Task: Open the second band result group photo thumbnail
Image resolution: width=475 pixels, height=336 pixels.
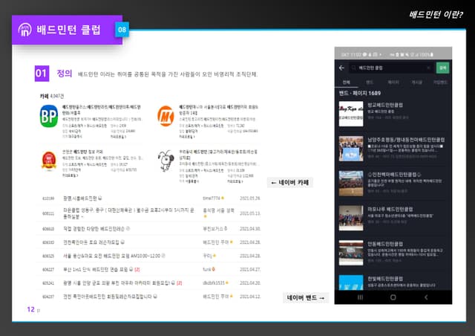Action: pyautogui.click(x=351, y=149)
